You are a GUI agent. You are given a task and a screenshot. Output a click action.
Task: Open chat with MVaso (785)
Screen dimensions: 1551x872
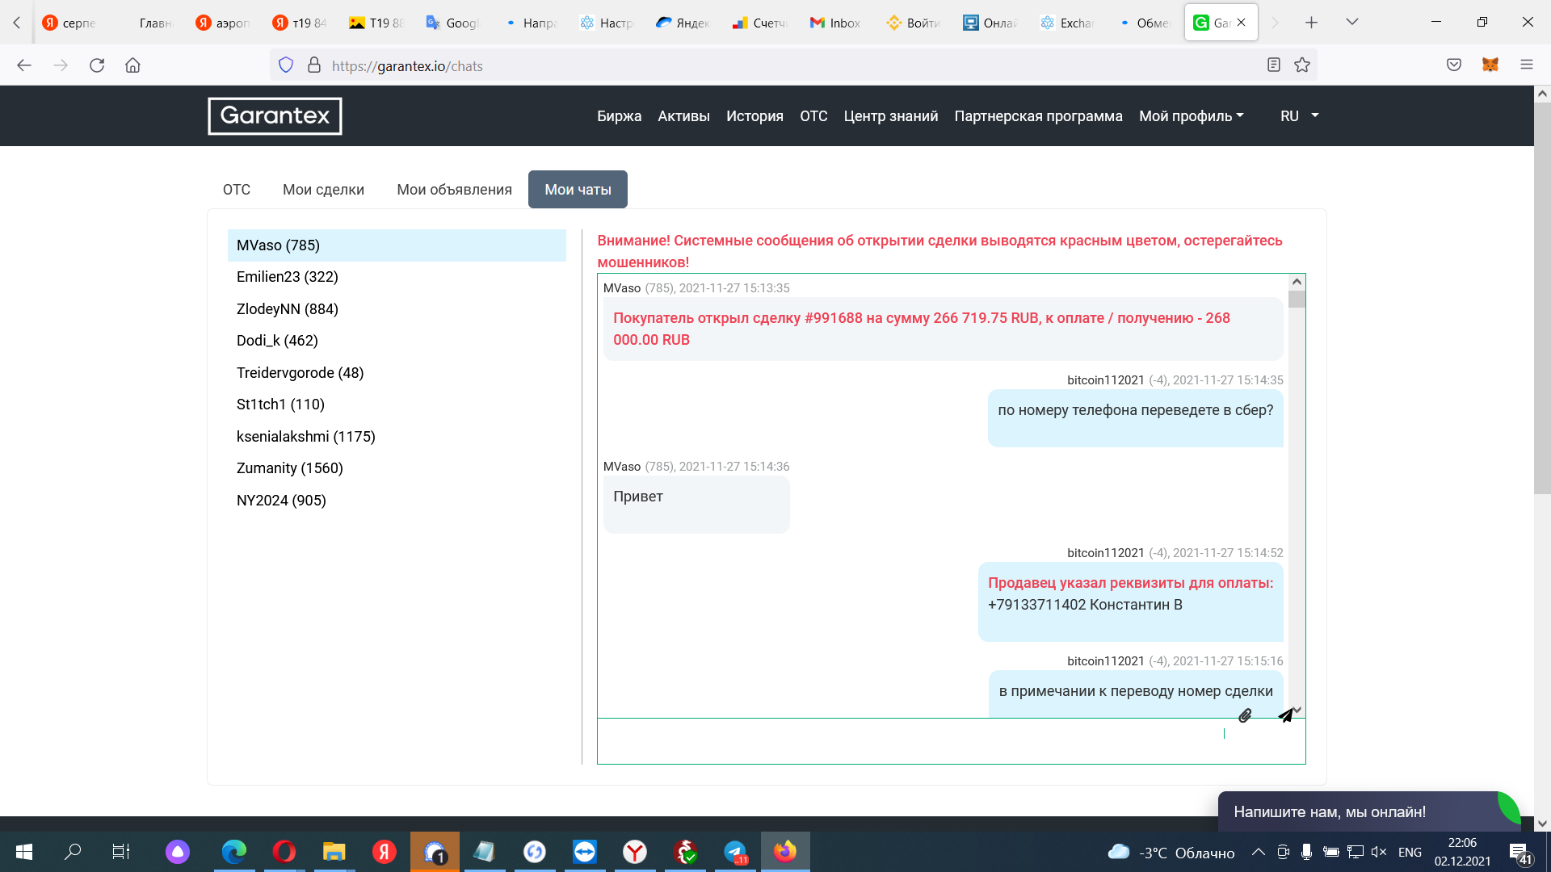point(397,245)
